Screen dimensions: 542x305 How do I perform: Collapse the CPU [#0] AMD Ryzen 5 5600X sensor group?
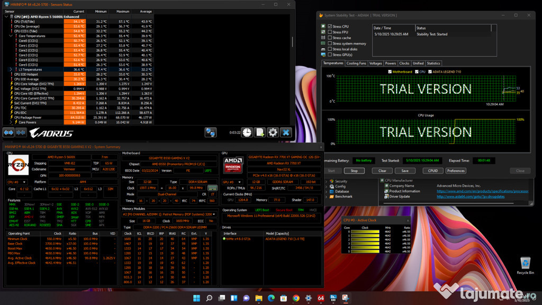tap(6, 16)
